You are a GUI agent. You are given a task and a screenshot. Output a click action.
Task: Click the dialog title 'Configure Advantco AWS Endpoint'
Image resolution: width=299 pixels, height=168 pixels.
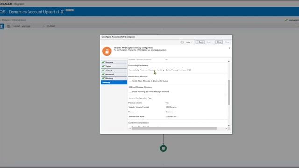118,37
